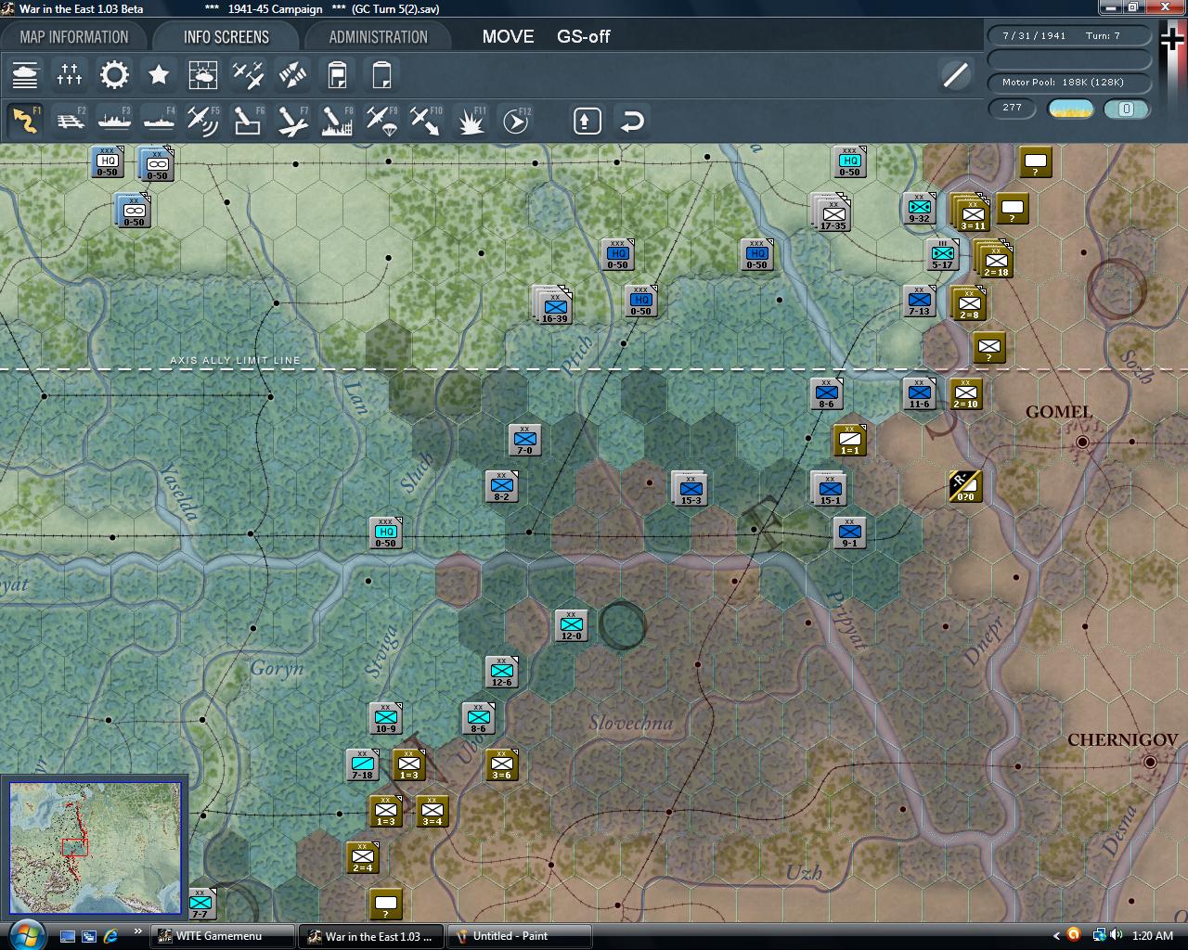
Task: Click the undo return-arrow button
Action: pyautogui.click(x=632, y=122)
